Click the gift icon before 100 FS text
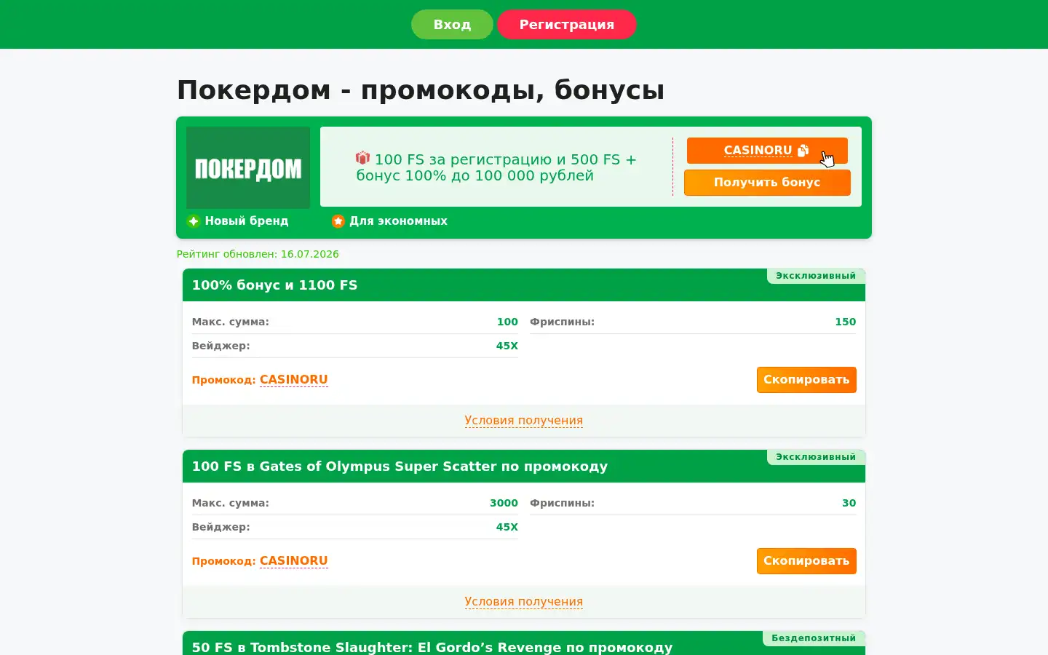This screenshot has height=655, width=1048. pyautogui.click(x=362, y=158)
